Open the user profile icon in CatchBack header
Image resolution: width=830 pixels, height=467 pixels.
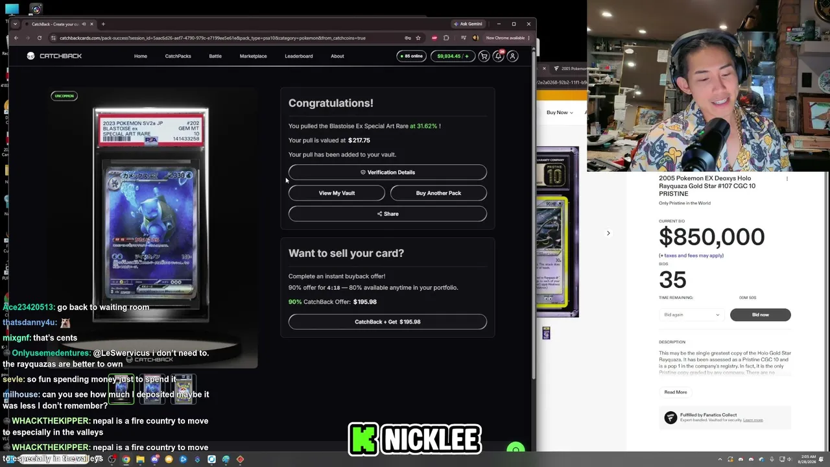512,56
